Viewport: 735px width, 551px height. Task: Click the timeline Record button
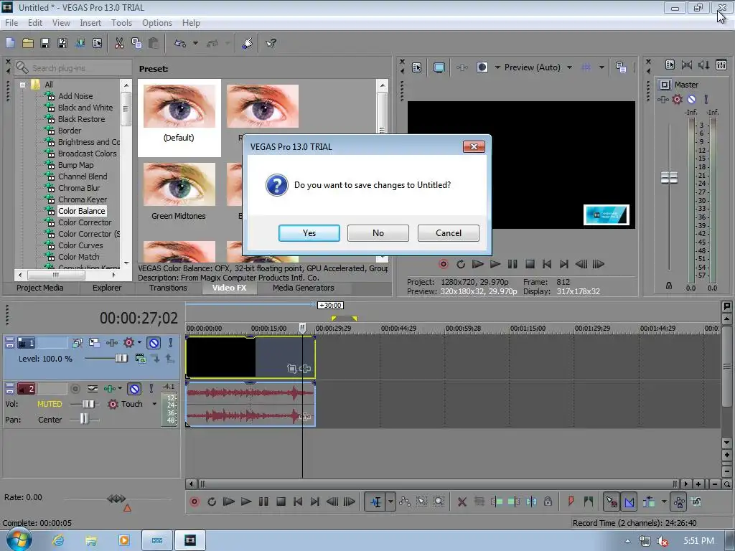coord(194,501)
